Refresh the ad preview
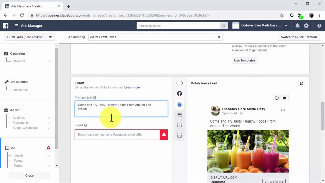The width and height of the screenshot is (325, 183). click(277, 98)
